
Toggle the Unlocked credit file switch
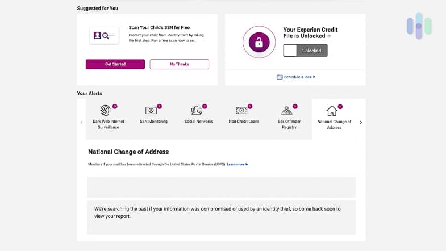click(305, 51)
